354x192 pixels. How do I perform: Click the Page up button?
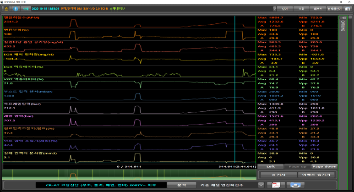click(297, 166)
